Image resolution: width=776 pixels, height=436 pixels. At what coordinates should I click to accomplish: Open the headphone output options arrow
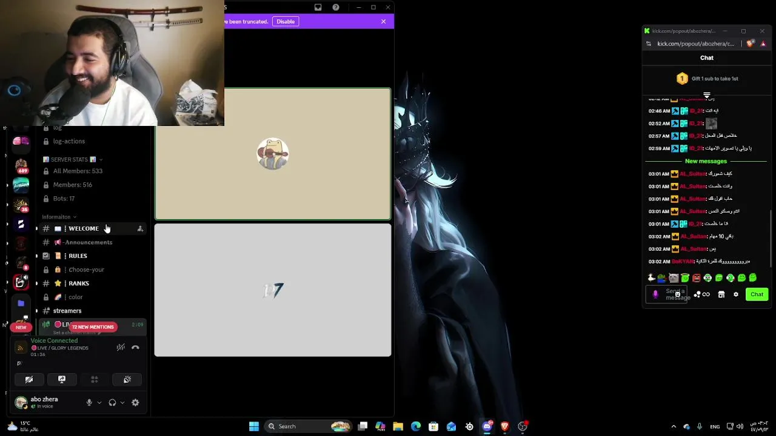click(x=122, y=403)
